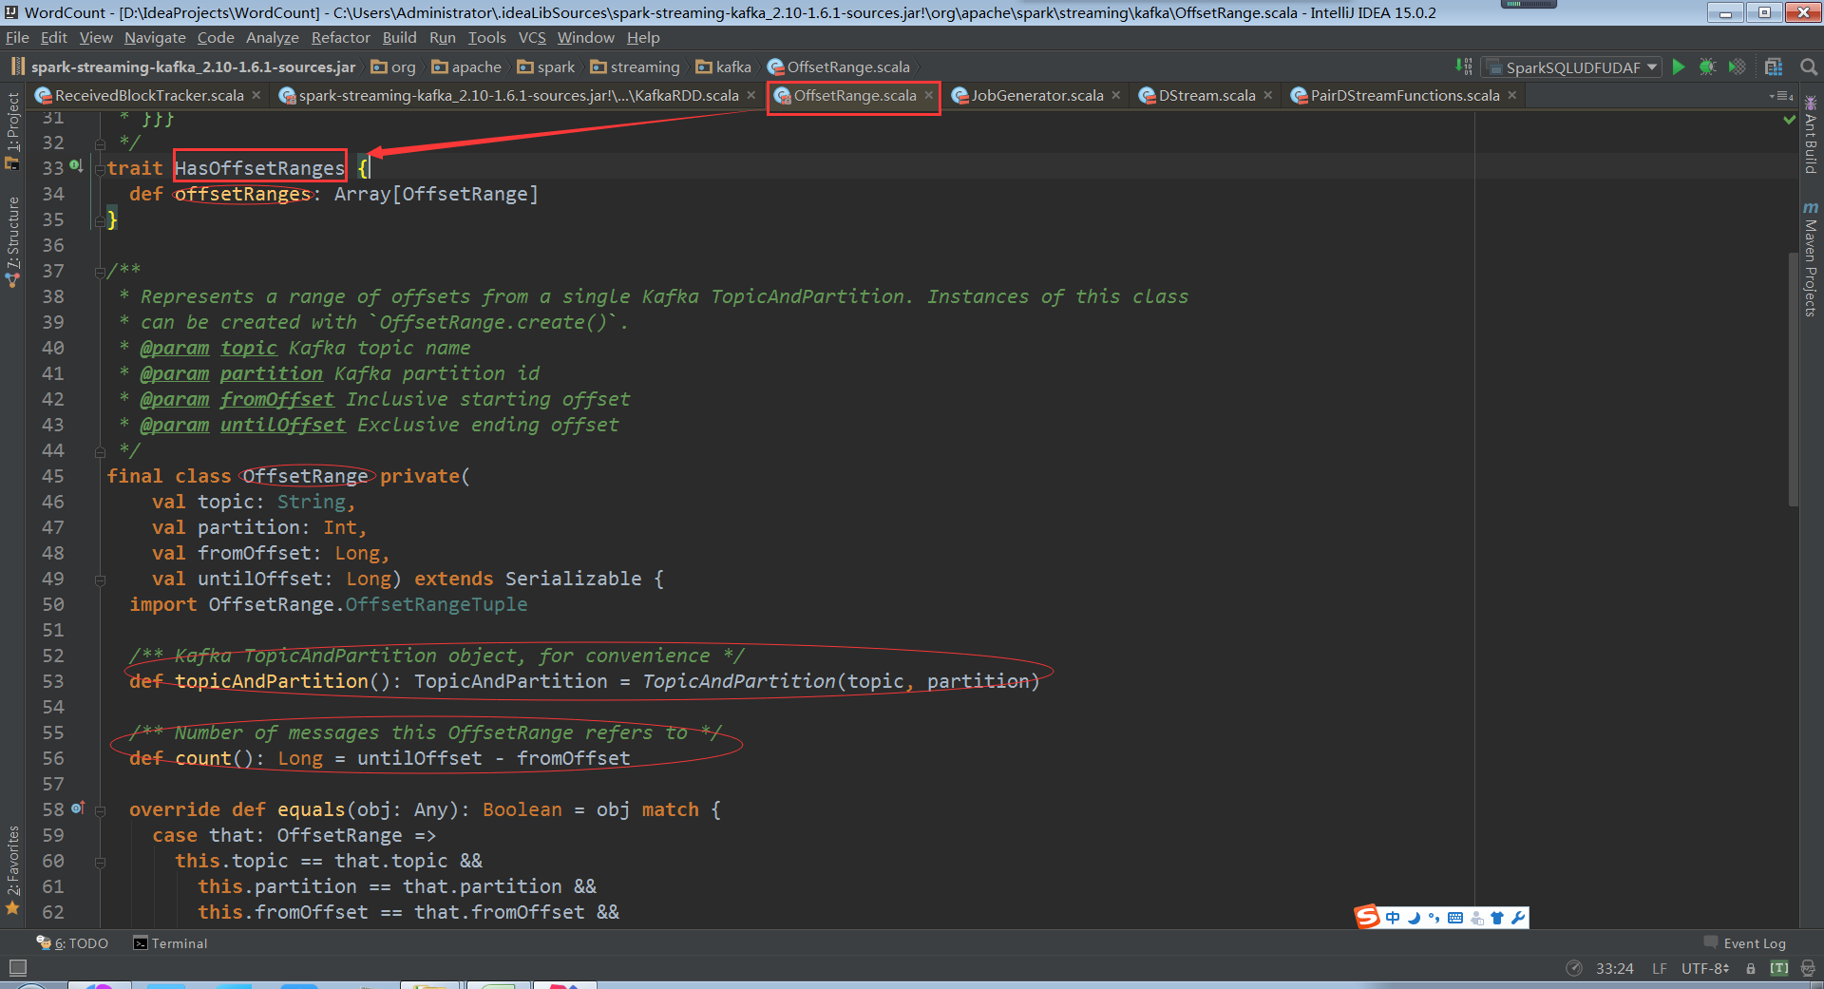Screen dimensions: 1824x989
Task: Open the UTF-8 file encoding selector
Action: click(1704, 968)
